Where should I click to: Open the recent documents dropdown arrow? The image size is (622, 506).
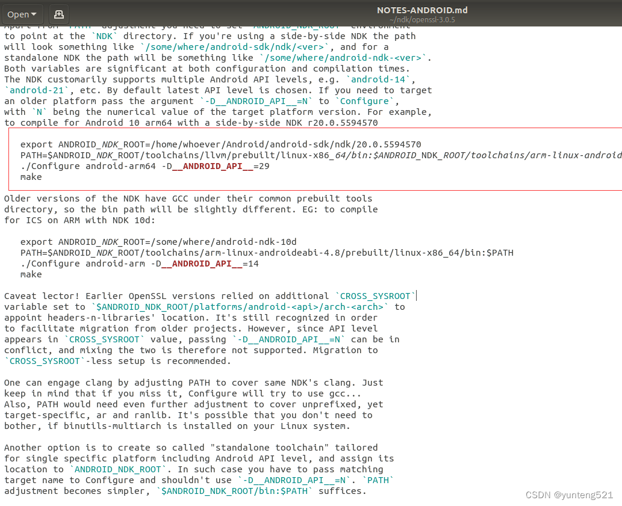pos(34,14)
